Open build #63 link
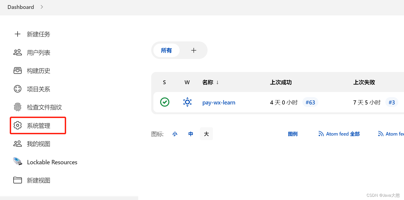This screenshot has width=404, height=200. [x=310, y=102]
